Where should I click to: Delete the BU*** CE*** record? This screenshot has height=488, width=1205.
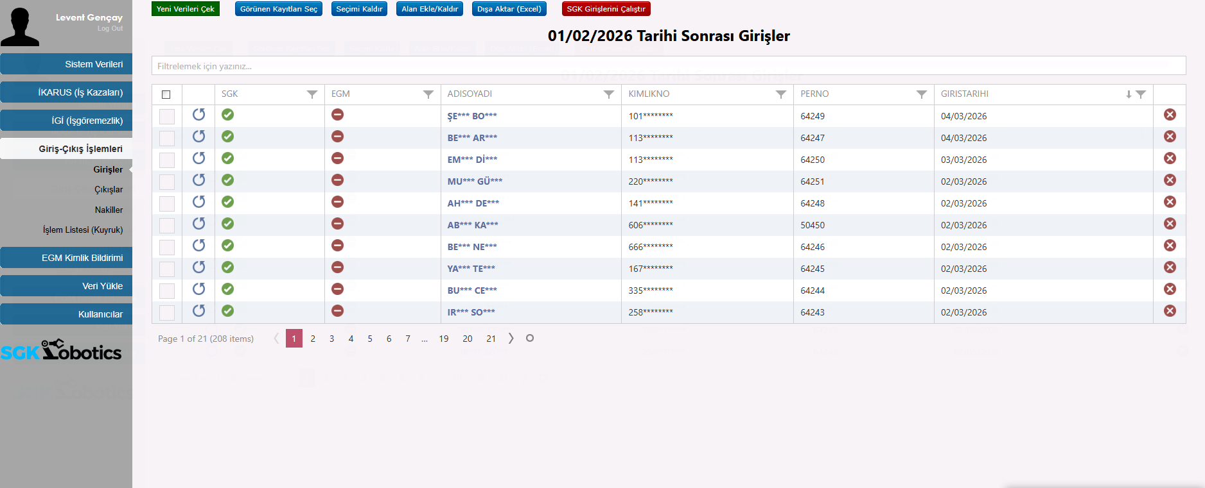1170,289
